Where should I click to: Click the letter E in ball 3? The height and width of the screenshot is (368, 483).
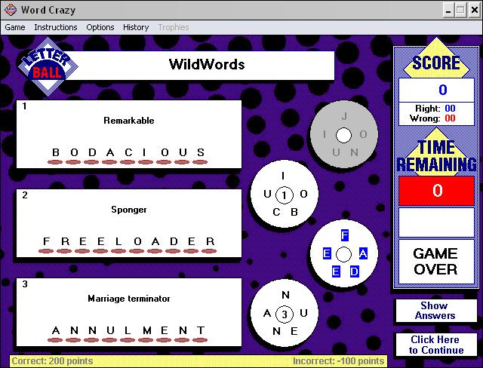(294, 331)
